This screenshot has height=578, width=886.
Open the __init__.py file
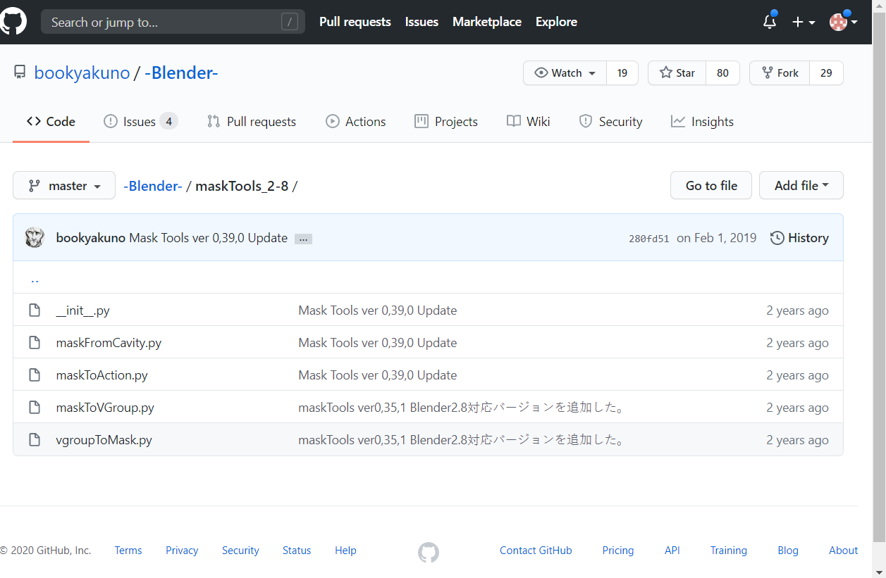click(82, 310)
